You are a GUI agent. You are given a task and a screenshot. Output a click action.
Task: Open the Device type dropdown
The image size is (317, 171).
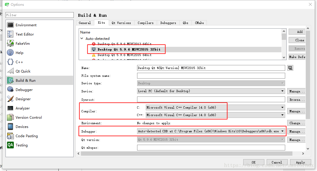pyautogui.click(x=211, y=83)
